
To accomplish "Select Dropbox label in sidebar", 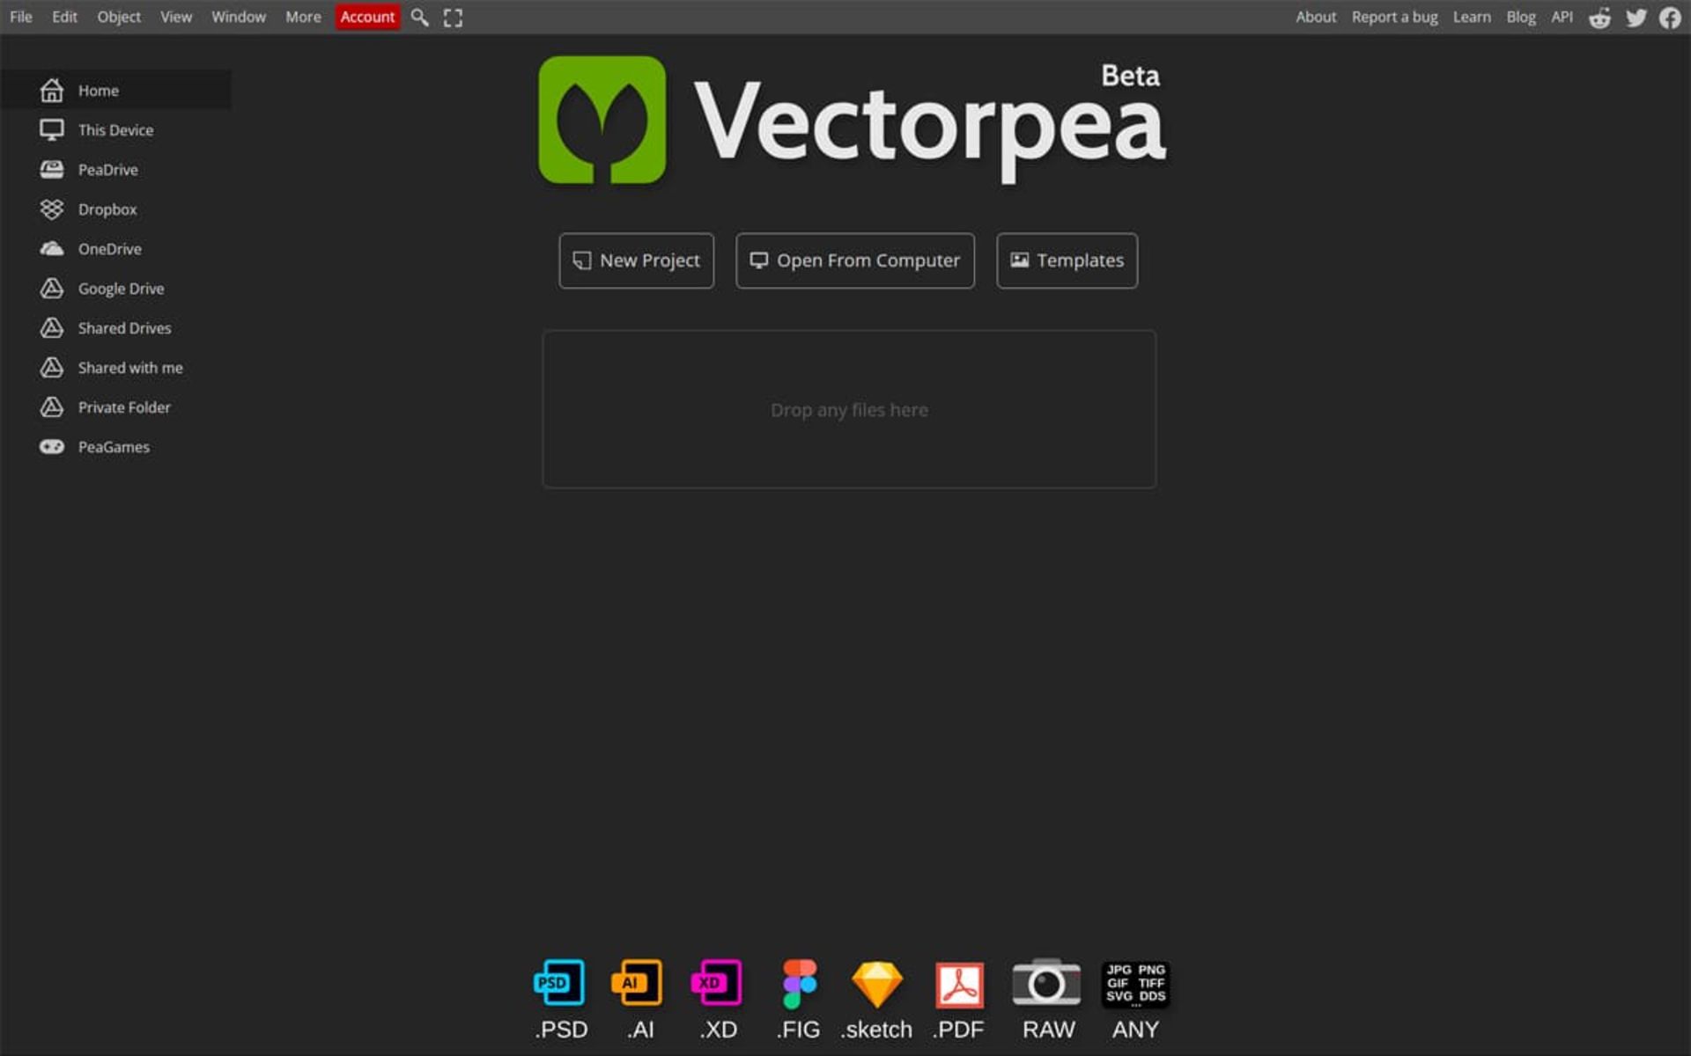I will pos(107,209).
